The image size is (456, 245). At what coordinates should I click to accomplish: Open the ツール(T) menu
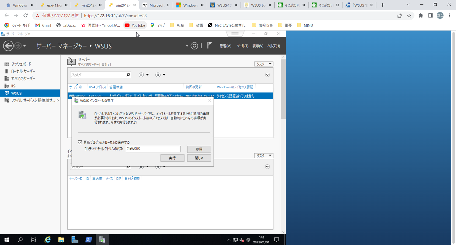pos(242,46)
